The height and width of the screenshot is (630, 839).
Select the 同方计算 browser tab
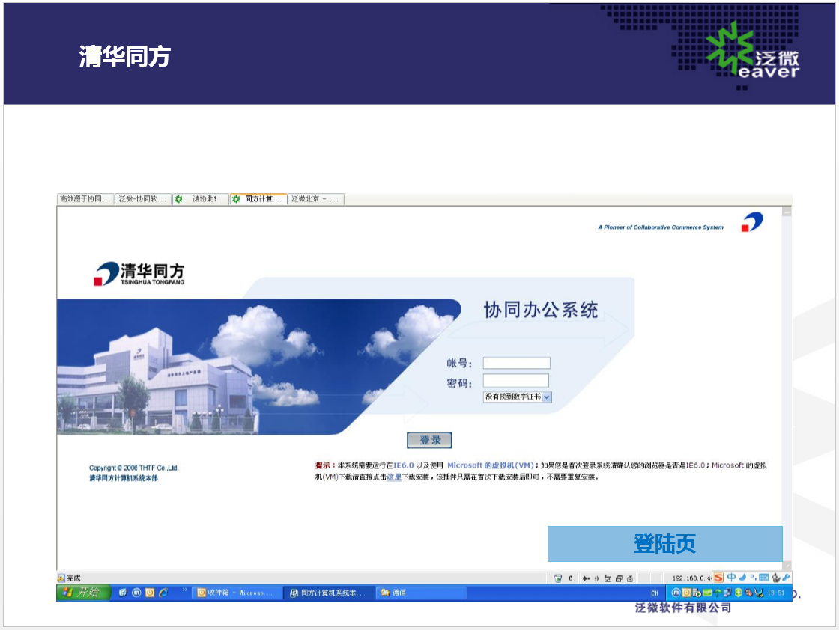(x=258, y=199)
